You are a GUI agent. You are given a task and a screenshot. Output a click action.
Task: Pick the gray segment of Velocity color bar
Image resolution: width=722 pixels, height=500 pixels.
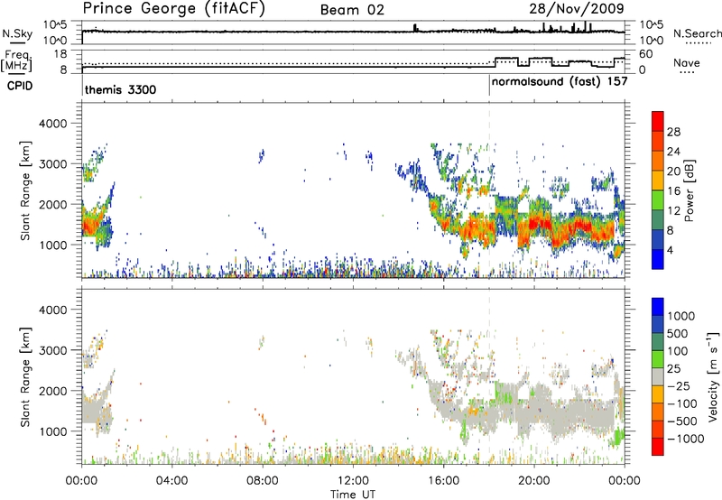tap(658, 376)
